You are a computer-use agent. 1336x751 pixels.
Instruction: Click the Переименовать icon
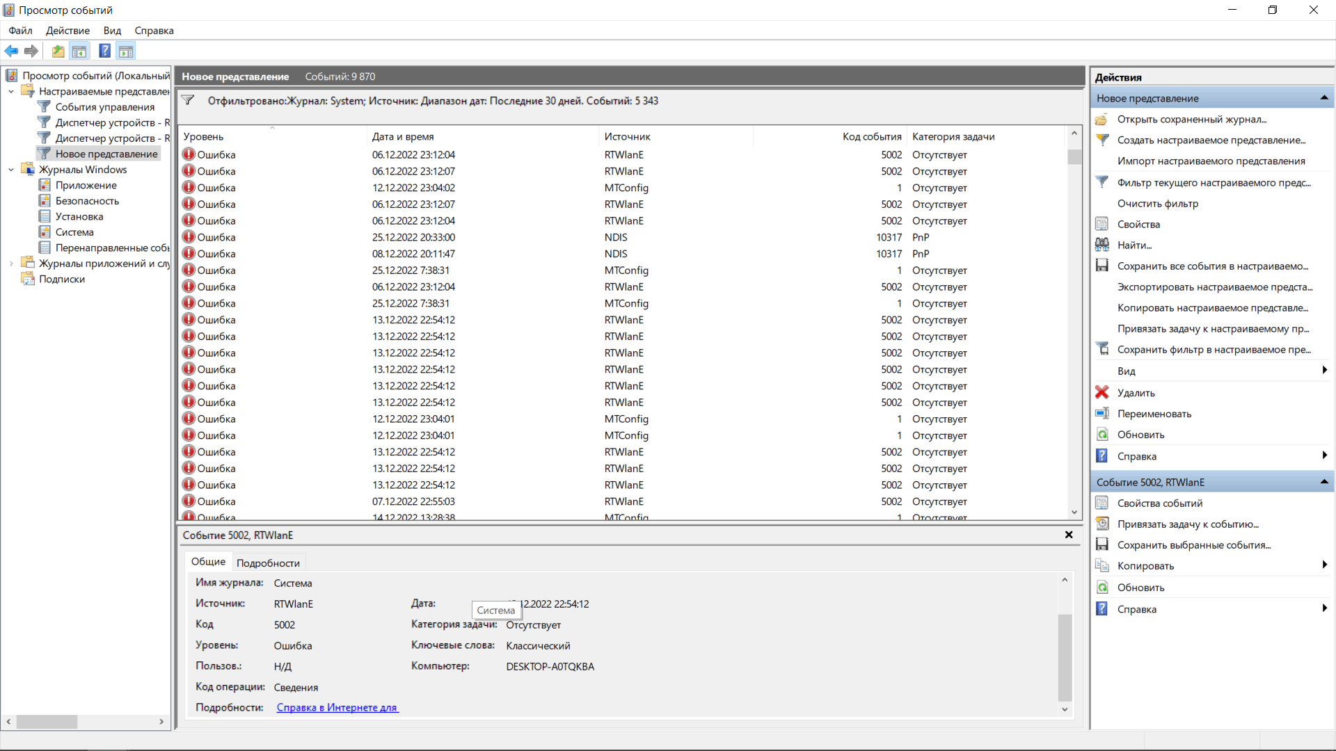point(1102,414)
